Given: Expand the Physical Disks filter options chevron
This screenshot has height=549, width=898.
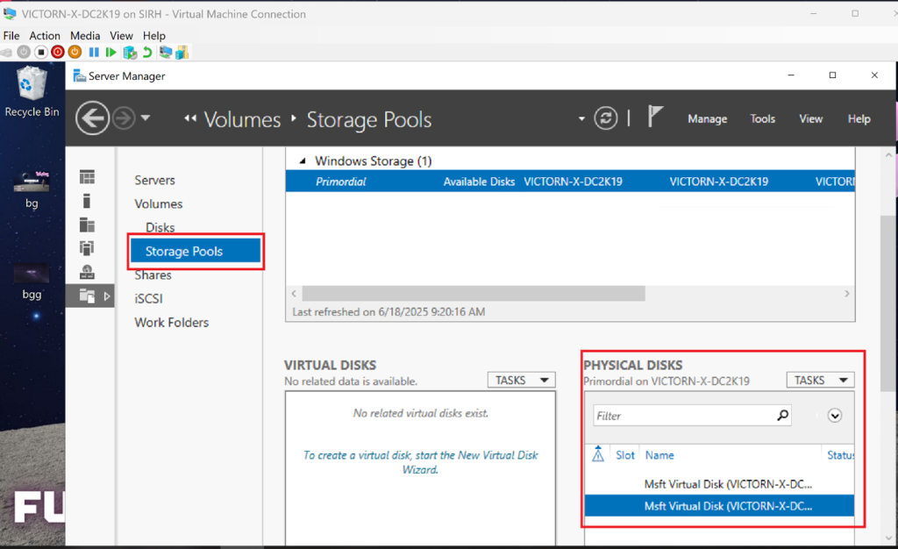Looking at the screenshot, I should (x=834, y=416).
